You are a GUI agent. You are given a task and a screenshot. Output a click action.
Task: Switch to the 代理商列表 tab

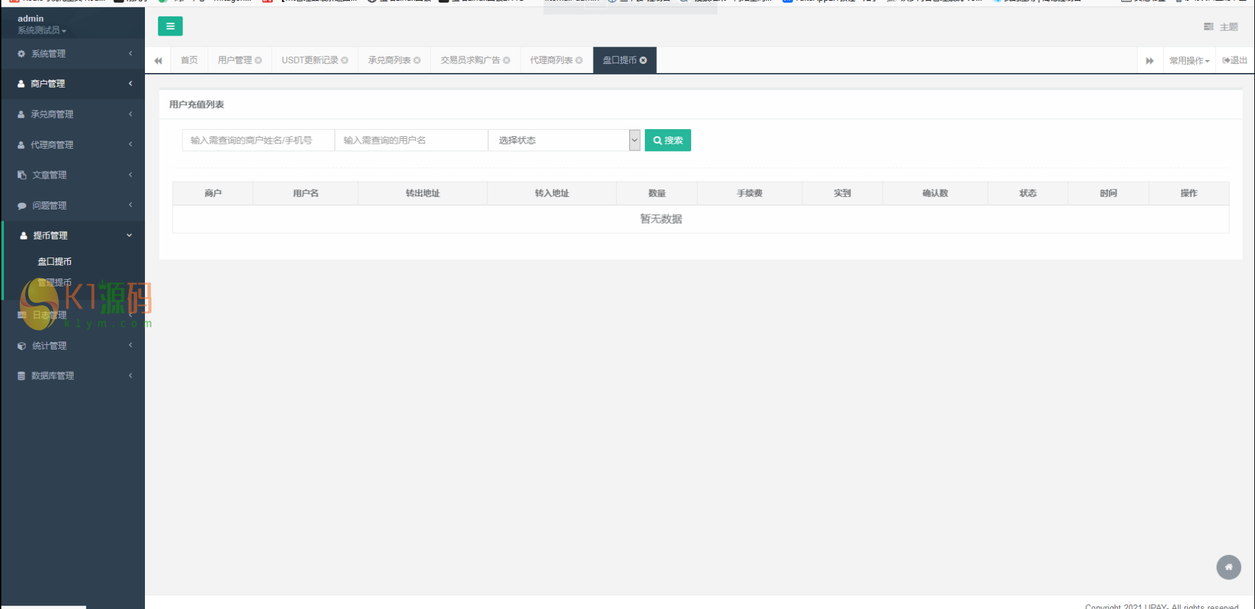551,60
